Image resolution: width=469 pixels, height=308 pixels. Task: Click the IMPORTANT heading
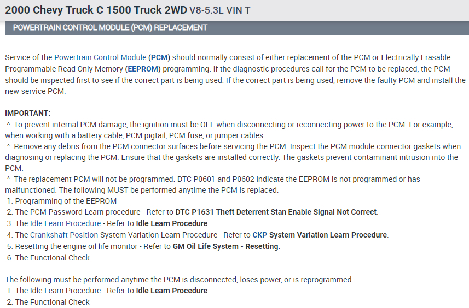pyautogui.click(x=27, y=113)
